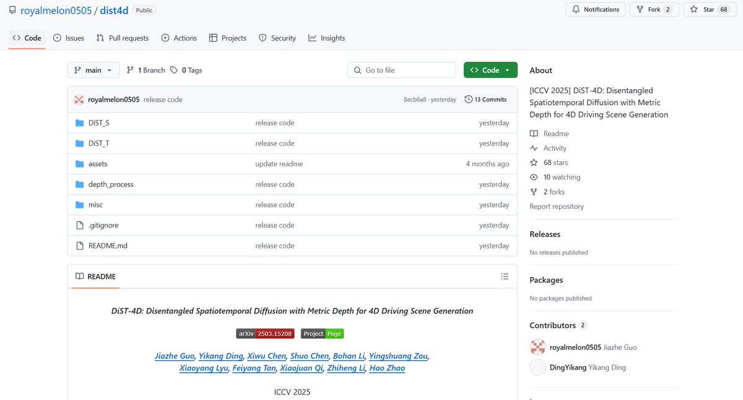Screen dimensions: 743x400
Task: Click file icon of .gitignore row
Action: [x=79, y=225]
